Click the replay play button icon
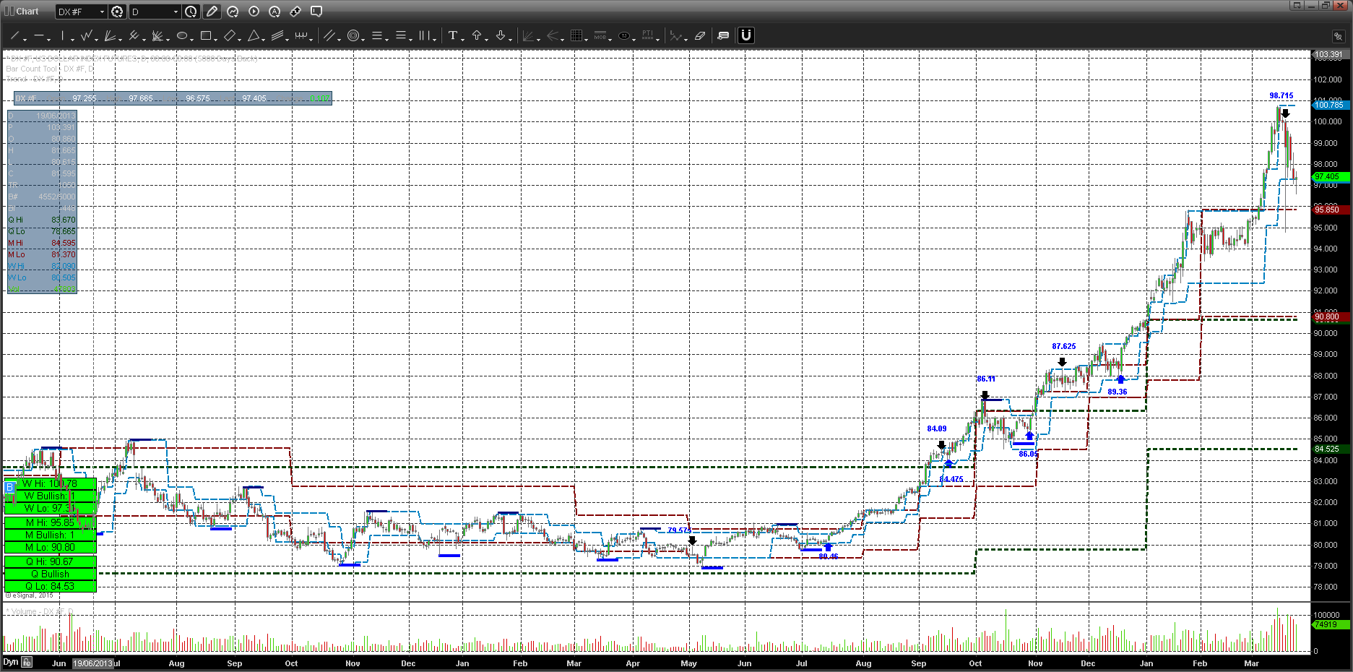The width and height of the screenshot is (1353, 672). 254,12
